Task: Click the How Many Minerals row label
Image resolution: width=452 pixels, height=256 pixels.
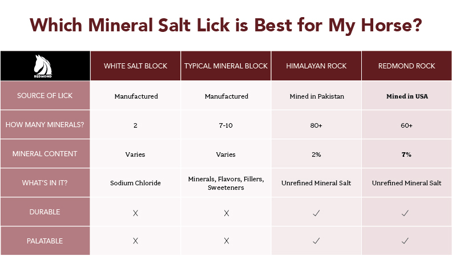Action: 45,125
